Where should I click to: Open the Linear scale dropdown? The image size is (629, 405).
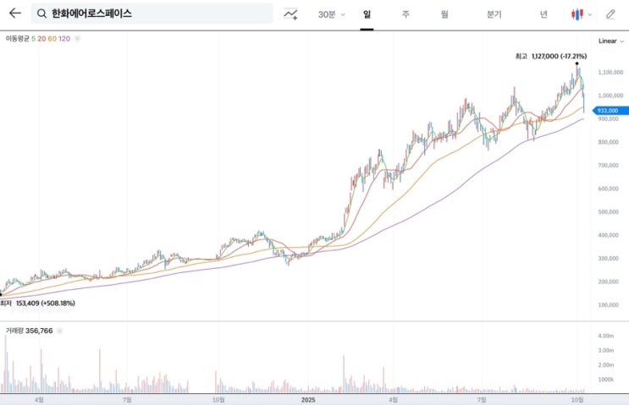click(610, 41)
